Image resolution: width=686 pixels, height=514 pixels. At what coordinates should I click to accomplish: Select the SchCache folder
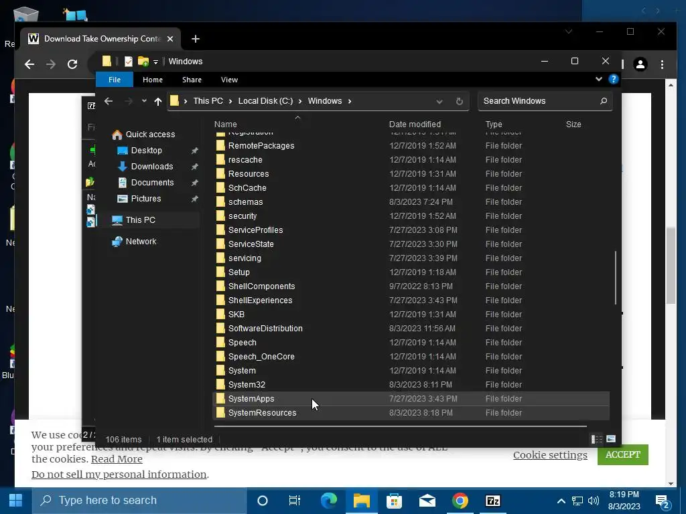247,187
